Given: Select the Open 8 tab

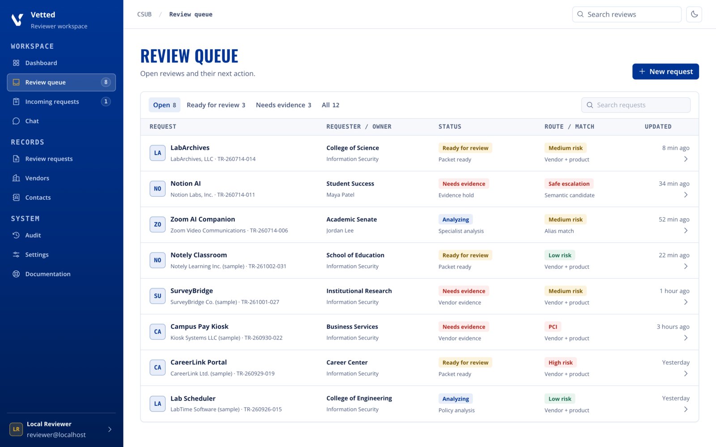Looking at the screenshot, I should click(x=165, y=105).
